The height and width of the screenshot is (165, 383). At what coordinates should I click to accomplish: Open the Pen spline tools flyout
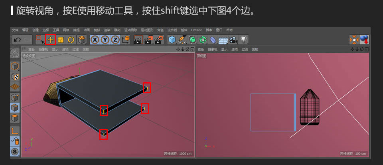(x=182, y=40)
